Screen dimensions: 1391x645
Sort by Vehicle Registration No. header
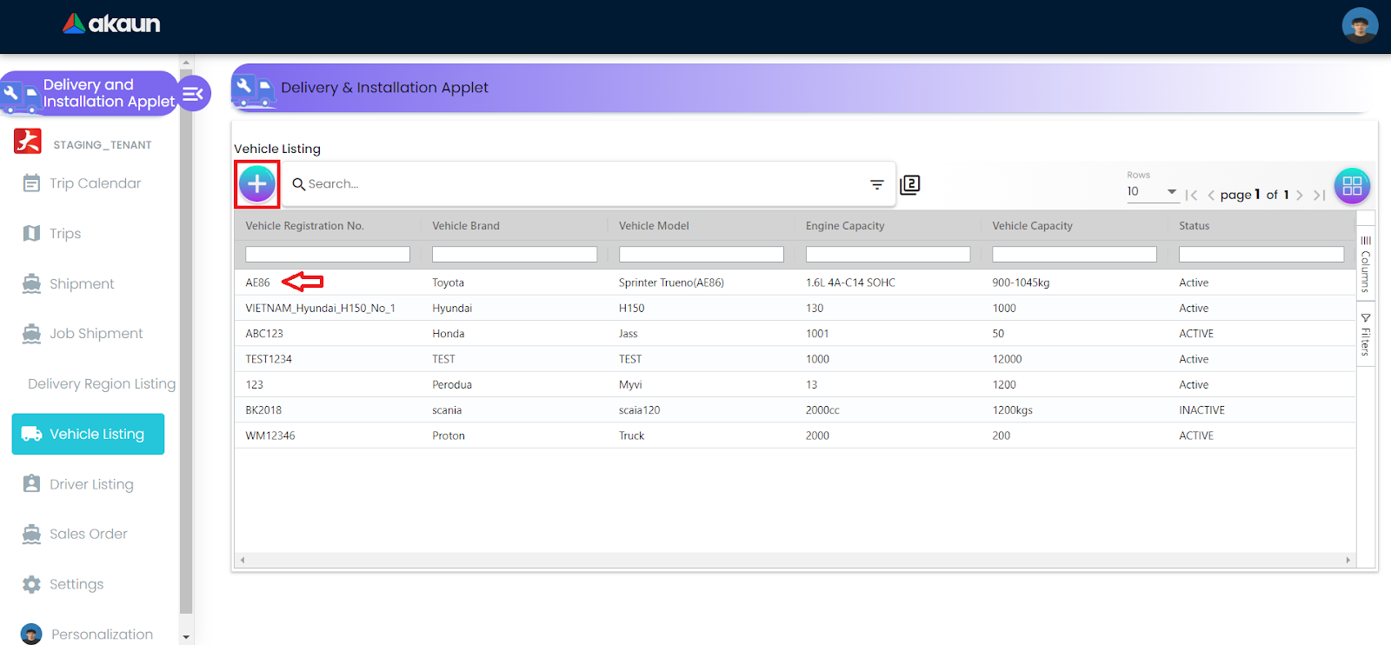point(304,226)
